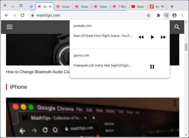Switch to the YouTube 'Man' tab

[139, 7]
